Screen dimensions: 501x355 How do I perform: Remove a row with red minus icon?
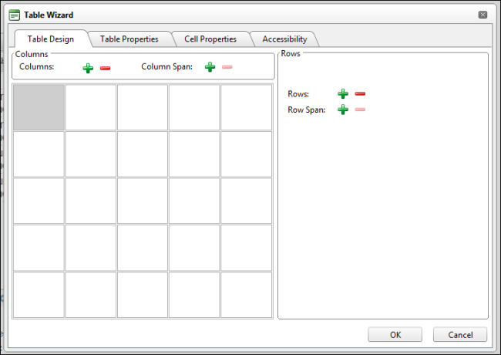coord(360,93)
